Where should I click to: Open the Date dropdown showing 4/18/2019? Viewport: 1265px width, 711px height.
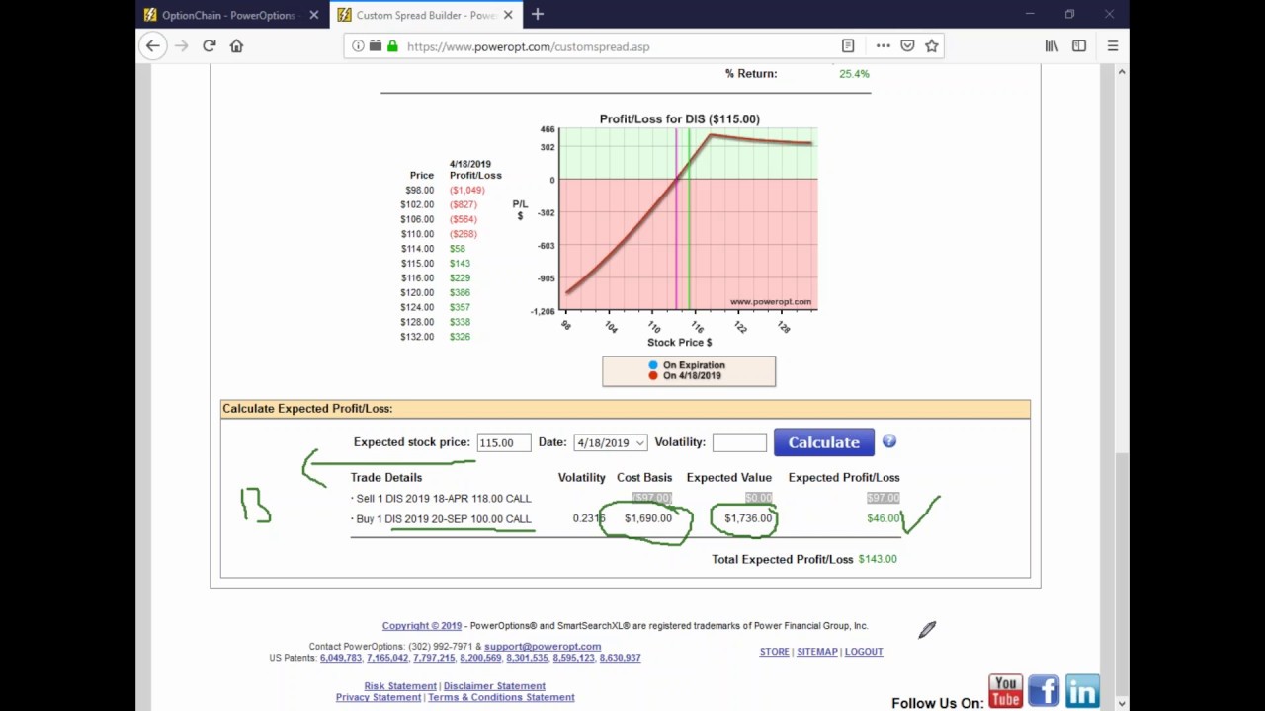(x=611, y=442)
